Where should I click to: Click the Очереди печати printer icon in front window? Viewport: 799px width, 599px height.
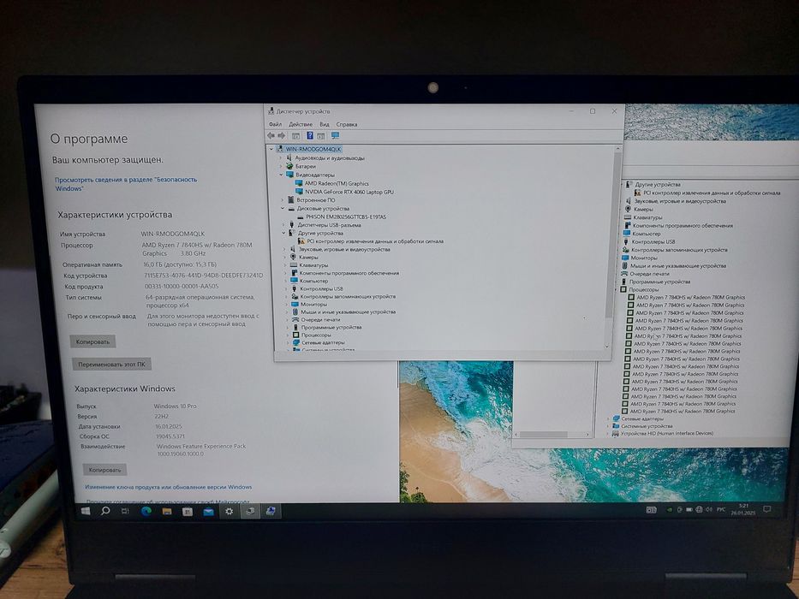[295, 320]
